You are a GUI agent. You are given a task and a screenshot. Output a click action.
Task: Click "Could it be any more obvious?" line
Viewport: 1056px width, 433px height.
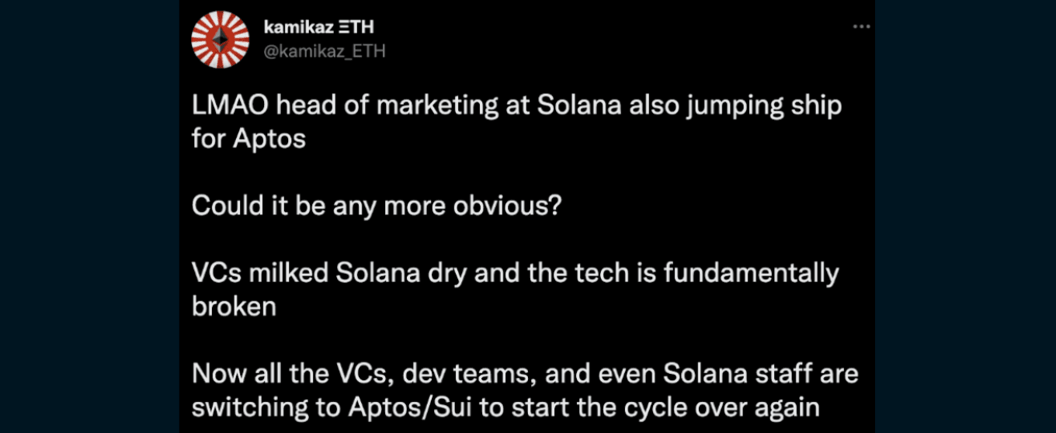376,206
